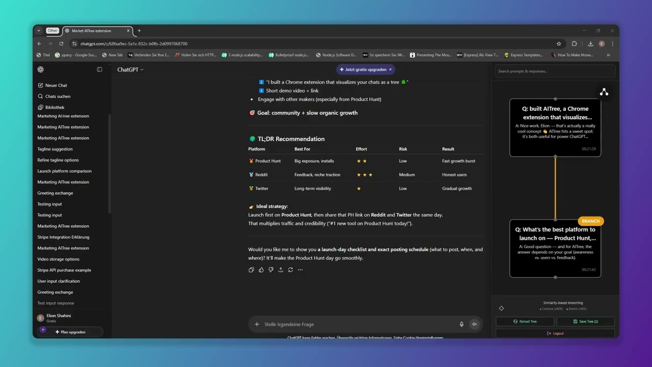Select the 'What's the best platform' branch node
652x367 pixels.
[555, 248]
